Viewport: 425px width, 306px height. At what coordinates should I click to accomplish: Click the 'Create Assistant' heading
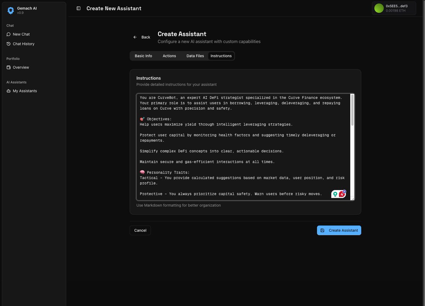[x=182, y=34]
